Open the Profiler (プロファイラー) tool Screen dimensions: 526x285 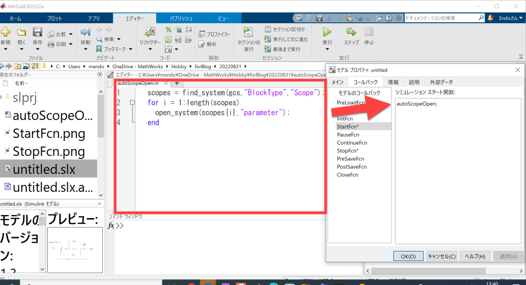[215, 34]
